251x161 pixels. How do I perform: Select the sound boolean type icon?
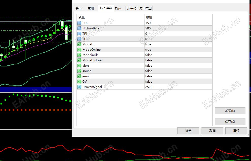79,71
